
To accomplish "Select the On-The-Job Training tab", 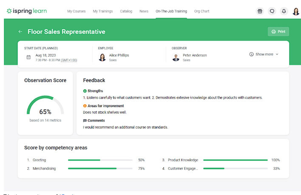I will point(171,11).
